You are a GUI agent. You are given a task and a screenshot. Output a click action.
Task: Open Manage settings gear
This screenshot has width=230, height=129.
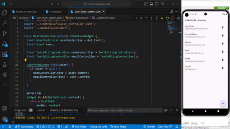point(5,119)
